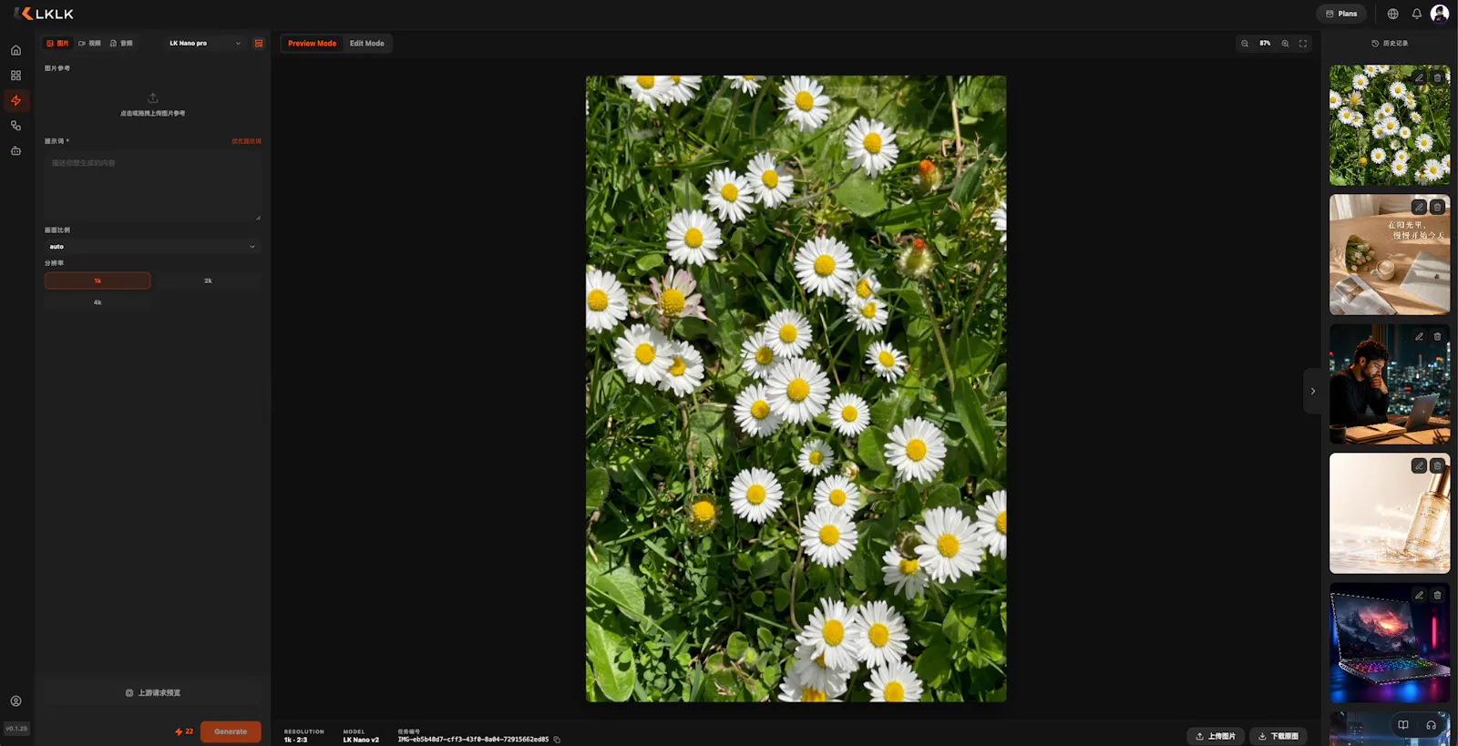Zoom in on the preview image

point(1285,44)
